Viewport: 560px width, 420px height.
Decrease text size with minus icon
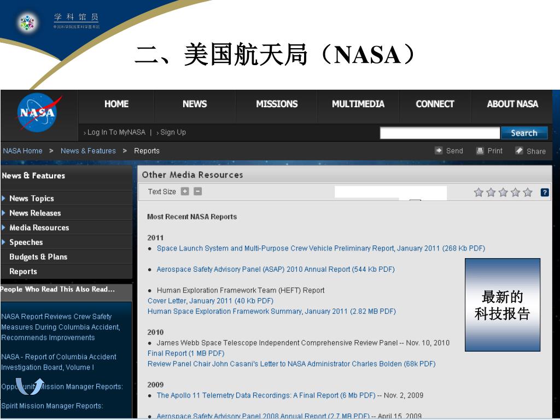197,191
